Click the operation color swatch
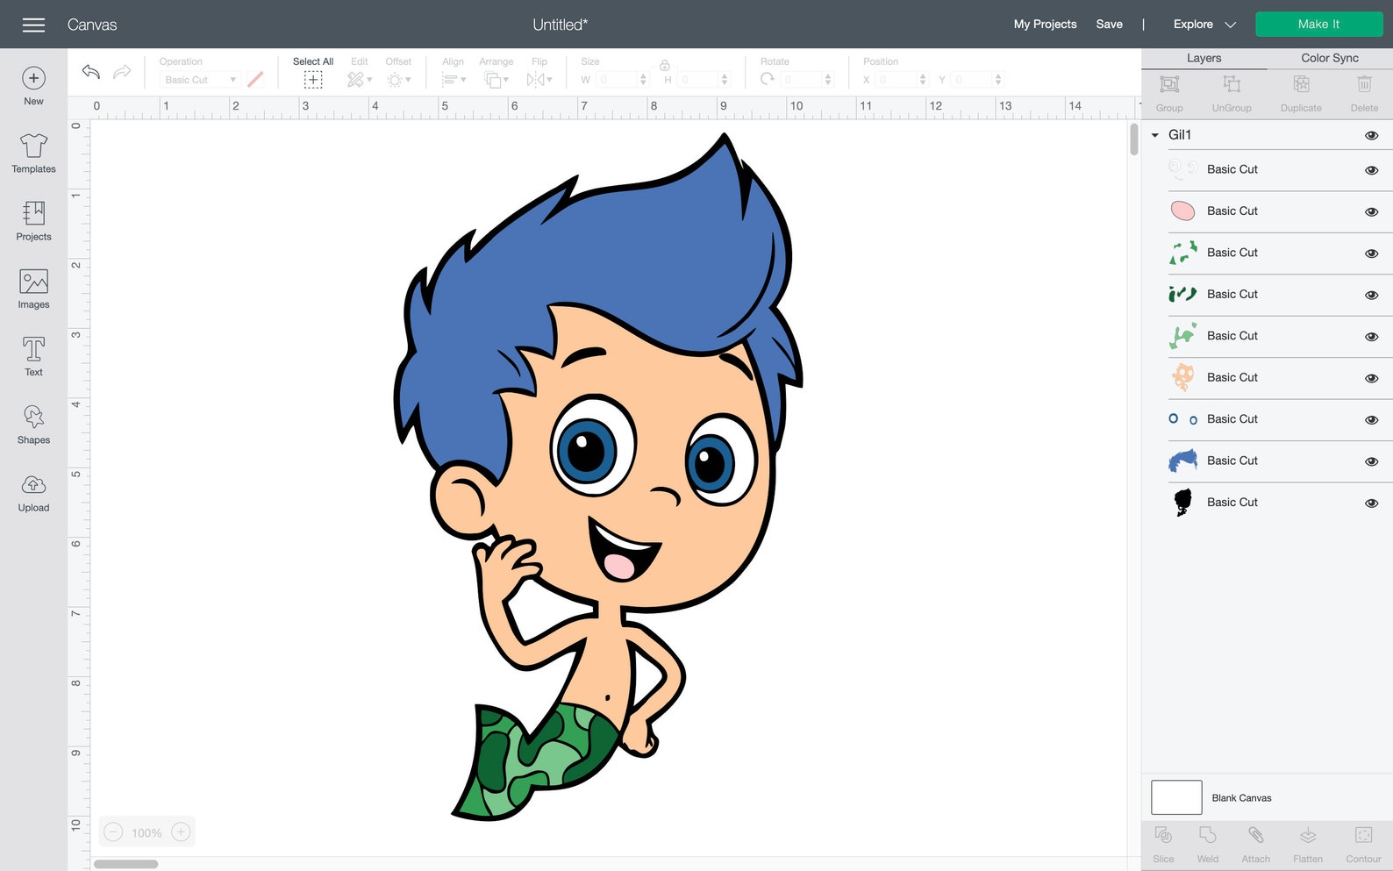Viewport: 1393px width, 871px height. 255,79
